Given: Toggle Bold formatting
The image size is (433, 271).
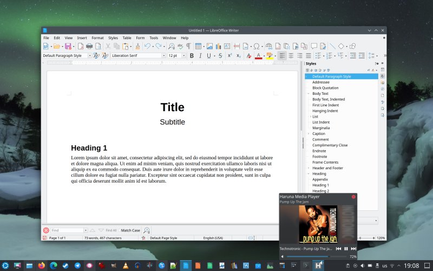Looking at the screenshot, I should [192, 56].
